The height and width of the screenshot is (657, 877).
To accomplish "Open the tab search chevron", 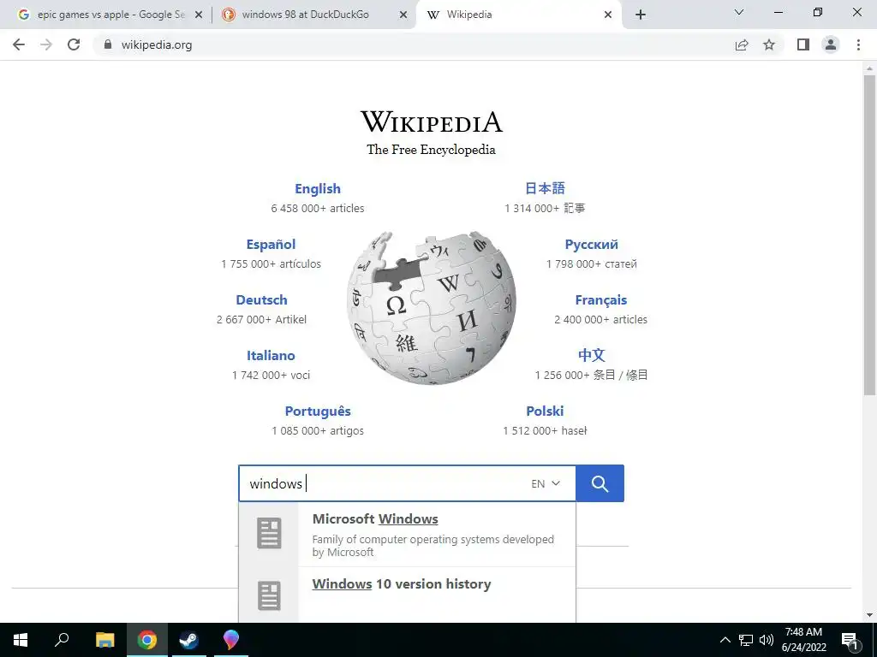I will click(x=739, y=12).
